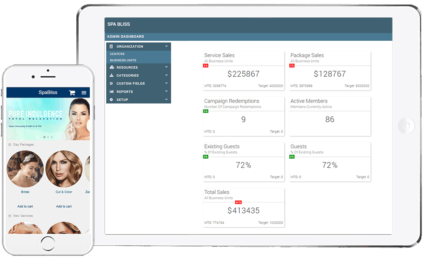Viewport: 425px width, 258px height.
Task: Open the Service Sales dashboard card
Action: tap(243, 70)
